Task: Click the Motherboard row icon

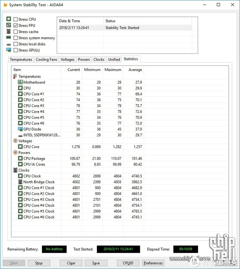Action: coord(20,82)
